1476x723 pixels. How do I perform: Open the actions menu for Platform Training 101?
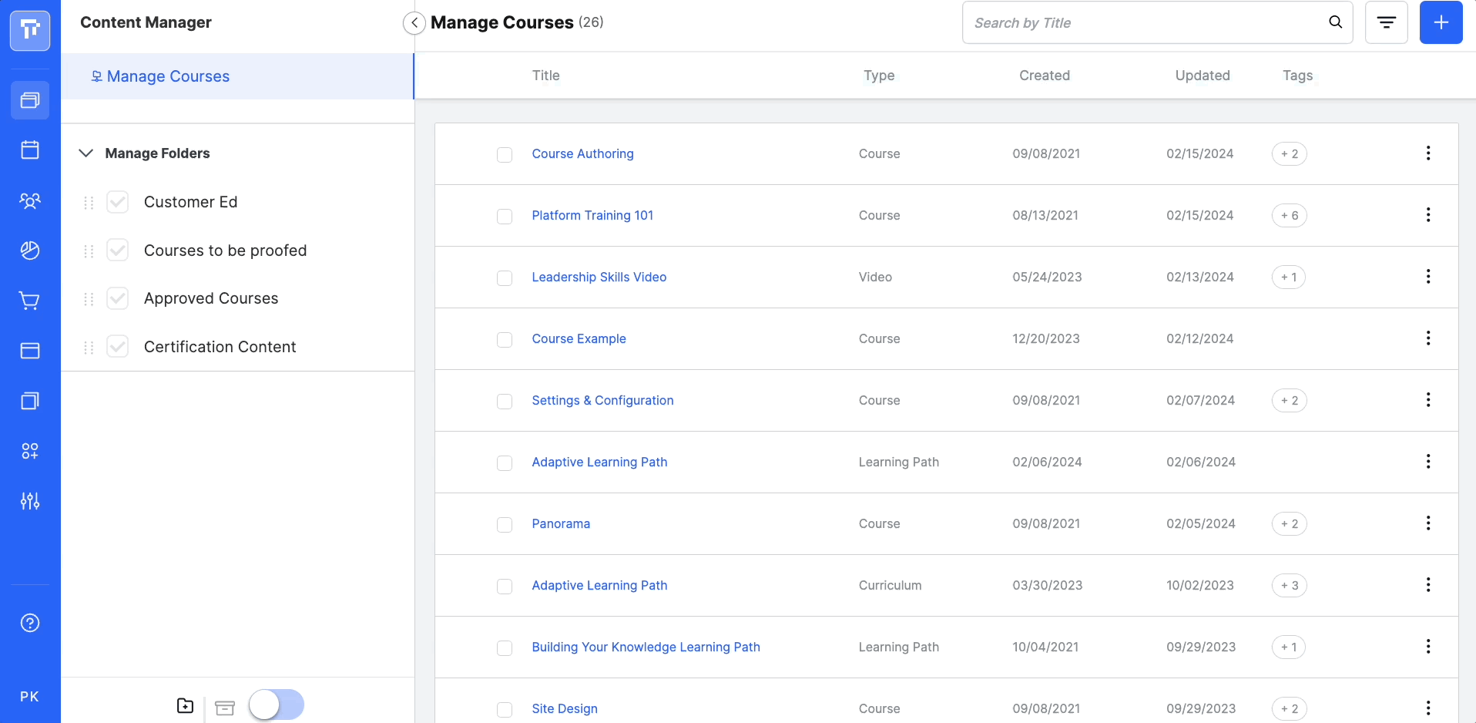pyautogui.click(x=1429, y=214)
